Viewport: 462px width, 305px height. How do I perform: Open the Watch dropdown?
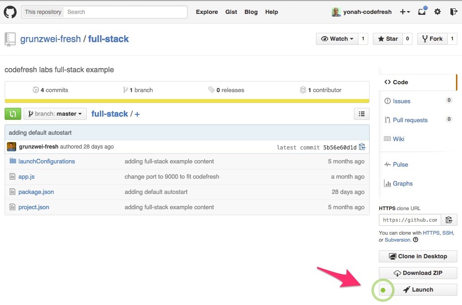point(337,39)
